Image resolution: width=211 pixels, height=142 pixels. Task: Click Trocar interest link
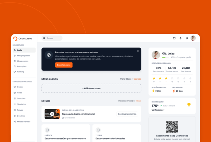pos(138,101)
